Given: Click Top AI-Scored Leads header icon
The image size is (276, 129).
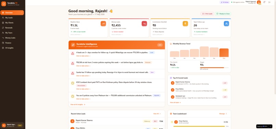Looking at the screenshot, I should [x=171, y=78].
